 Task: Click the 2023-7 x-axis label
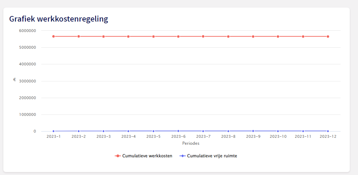[x=203, y=137]
